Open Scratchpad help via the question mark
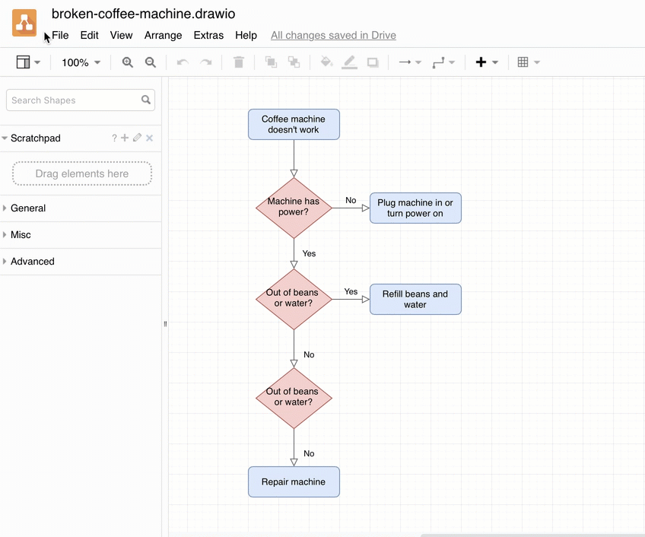645x537 pixels. click(x=113, y=138)
